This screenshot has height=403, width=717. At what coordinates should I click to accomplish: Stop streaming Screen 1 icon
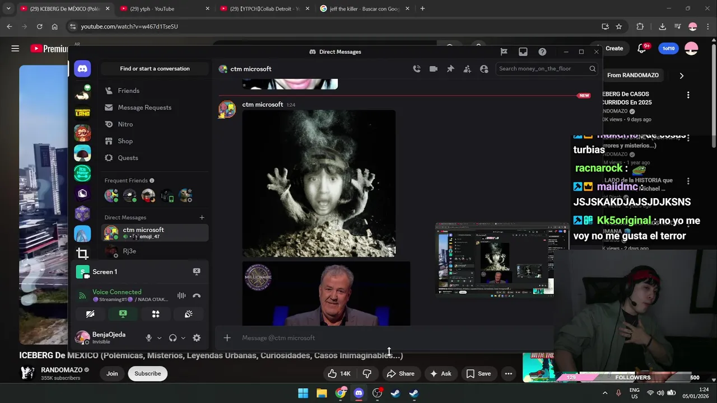pyautogui.click(x=197, y=271)
